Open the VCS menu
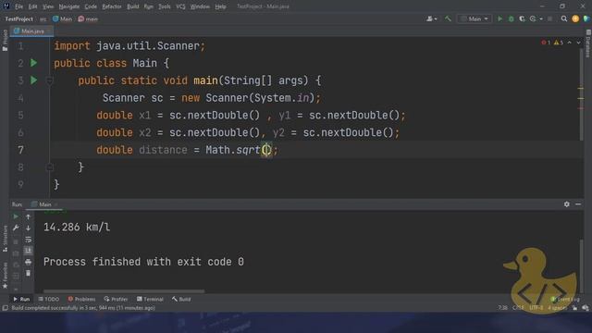 click(180, 6)
